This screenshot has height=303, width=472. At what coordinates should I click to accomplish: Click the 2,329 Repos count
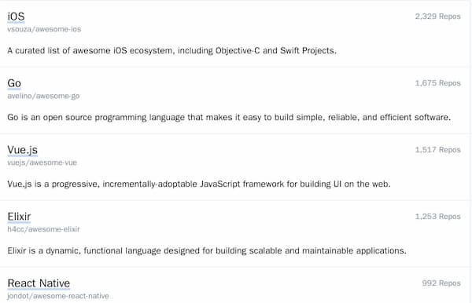pyautogui.click(x=437, y=16)
